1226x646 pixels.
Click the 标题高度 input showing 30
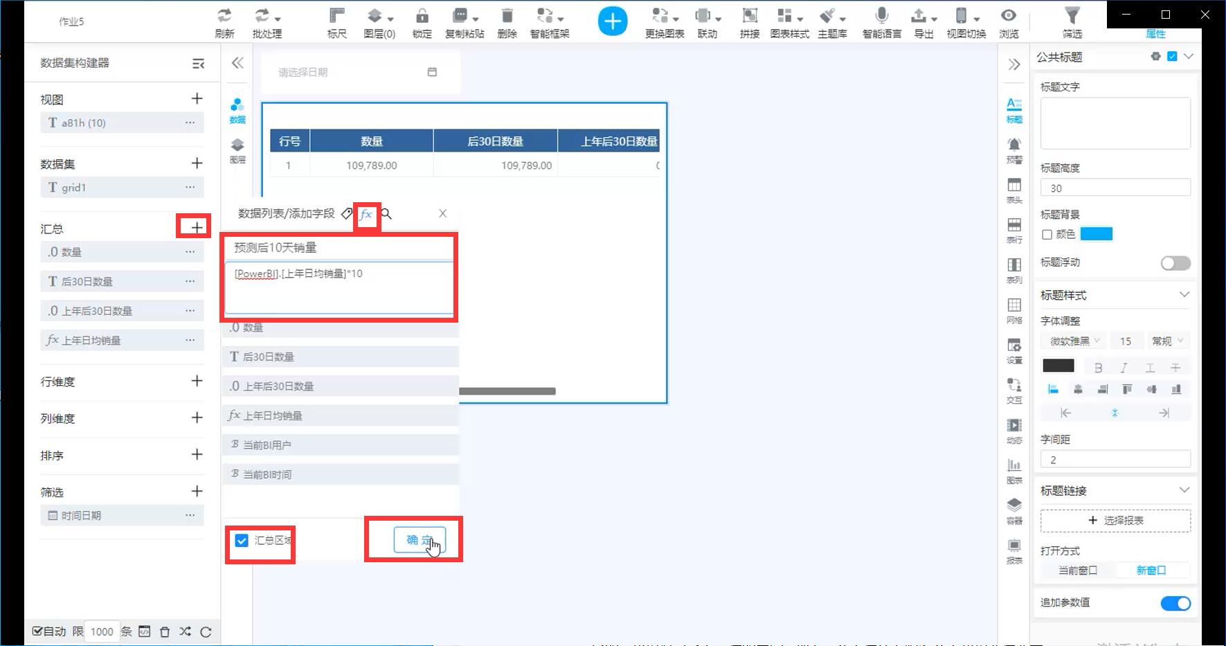pos(1115,188)
